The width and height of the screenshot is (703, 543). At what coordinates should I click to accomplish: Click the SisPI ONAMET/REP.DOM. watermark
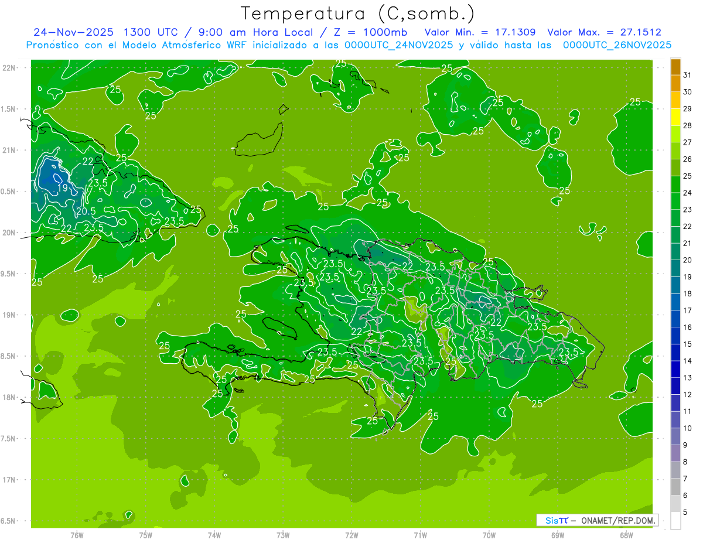point(597,520)
